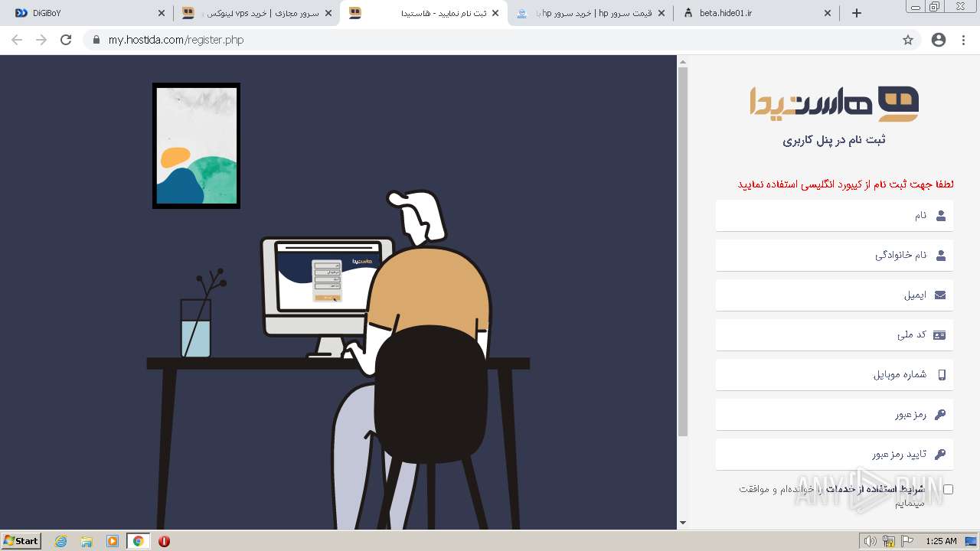Open Windows Media Player from taskbar
Screen dimensions: 980x551
point(113,541)
